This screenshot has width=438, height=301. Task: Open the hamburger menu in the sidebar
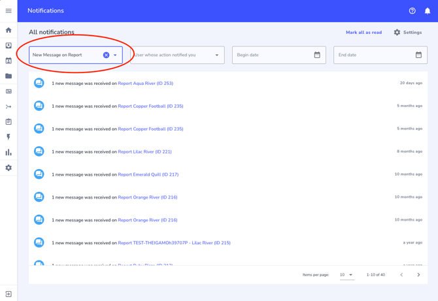[x=8, y=10]
